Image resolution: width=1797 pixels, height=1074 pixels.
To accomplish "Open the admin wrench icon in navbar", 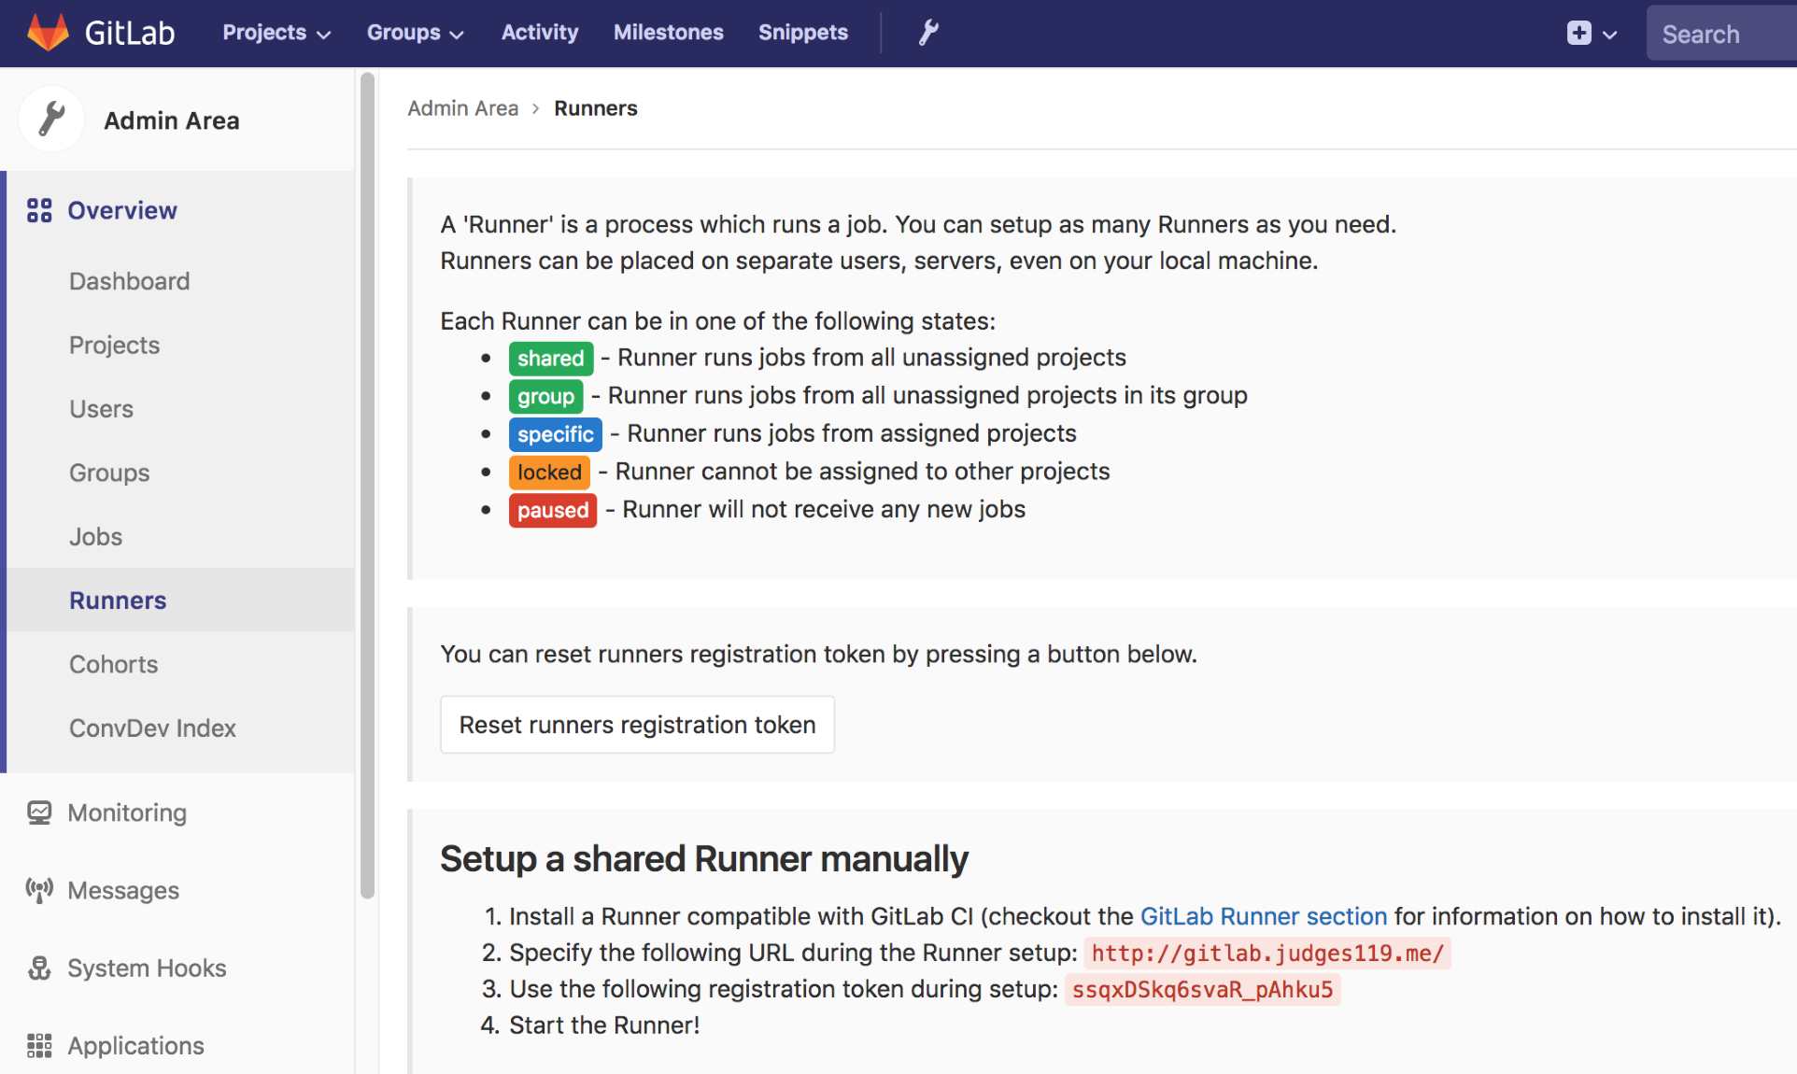I will pyautogui.click(x=927, y=33).
